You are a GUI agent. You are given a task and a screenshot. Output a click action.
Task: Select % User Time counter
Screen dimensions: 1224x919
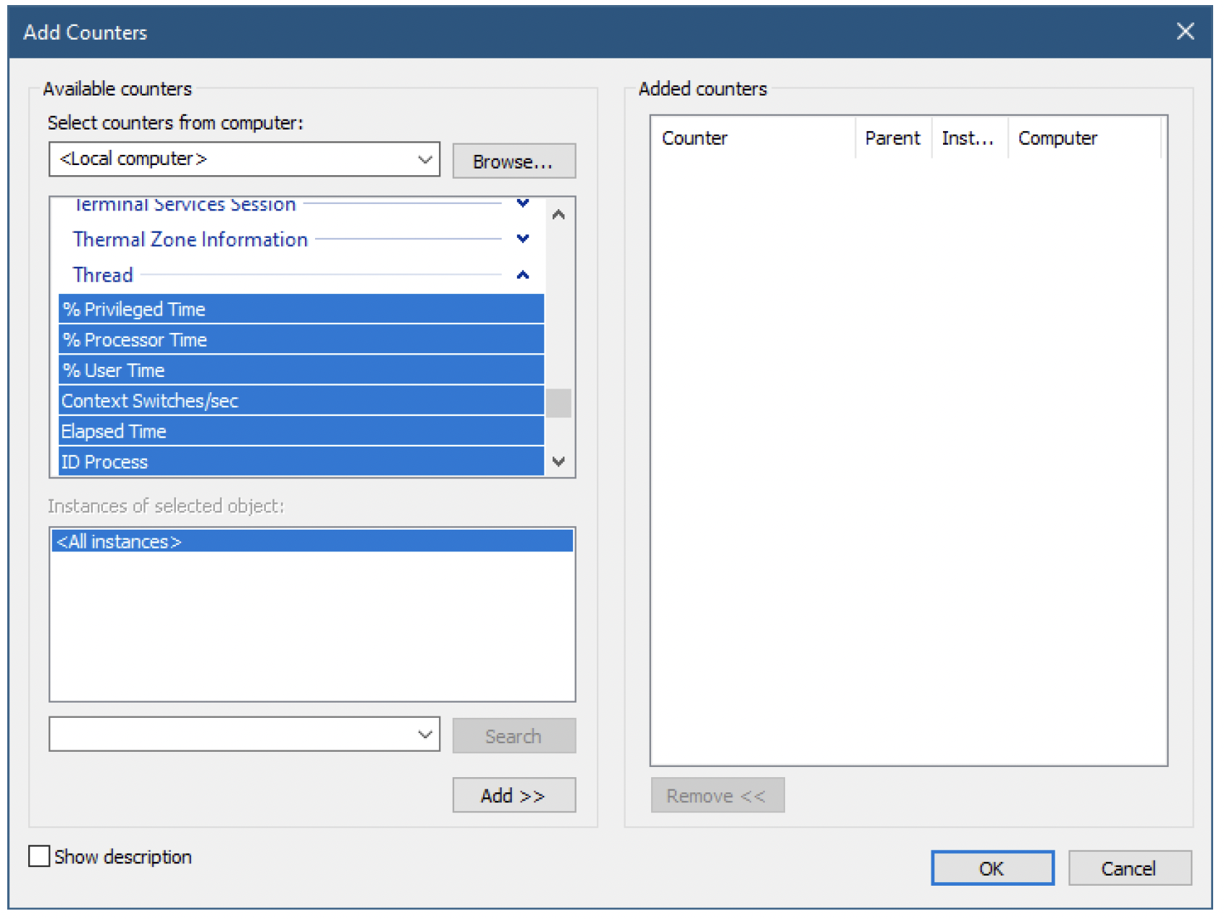point(301,370)
